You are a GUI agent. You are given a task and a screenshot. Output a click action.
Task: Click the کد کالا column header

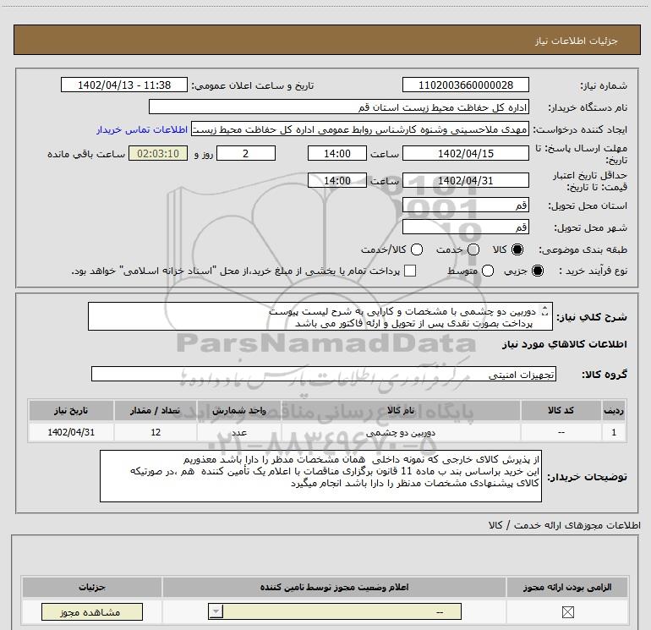tap(561, 410)
